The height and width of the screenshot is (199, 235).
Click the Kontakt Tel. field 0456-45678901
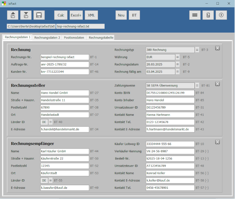coord(170,188)
